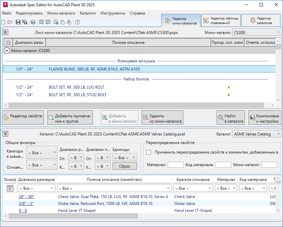Screen dimensions: 283x227
Task: Click the Cut toolbar icon
Action: (56, 22)
